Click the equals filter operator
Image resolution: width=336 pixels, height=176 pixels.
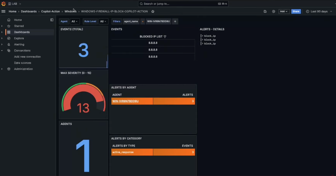click(143, 21)
